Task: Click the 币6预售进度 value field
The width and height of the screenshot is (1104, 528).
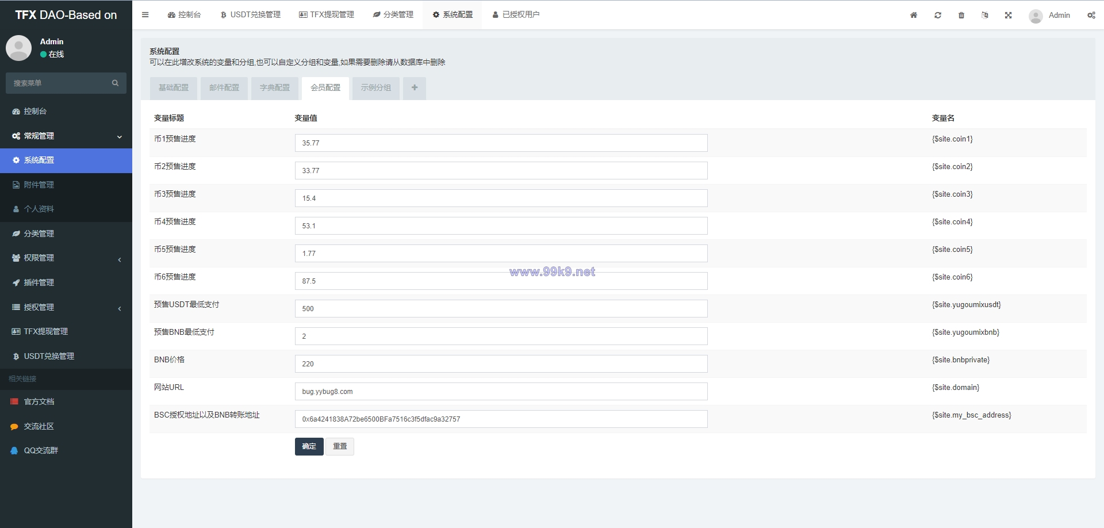Action: (501, 281)
